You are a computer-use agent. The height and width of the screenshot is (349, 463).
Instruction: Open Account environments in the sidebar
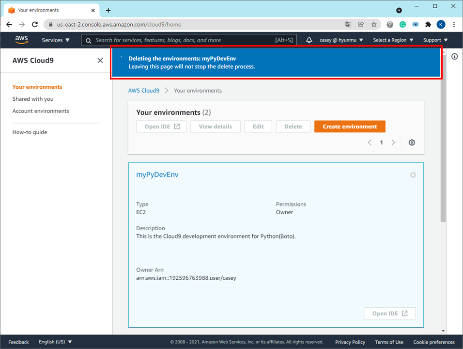click(x=41, y=111)
